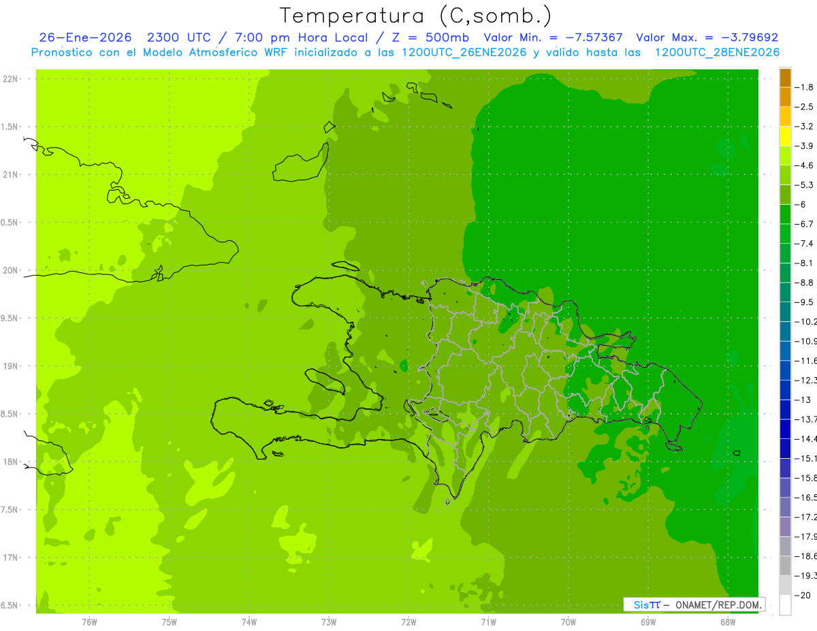Select the date text "26-Ene-2026"
This screenshot has height=631, width=817.
pyautogui.click(x=86, y=37)
